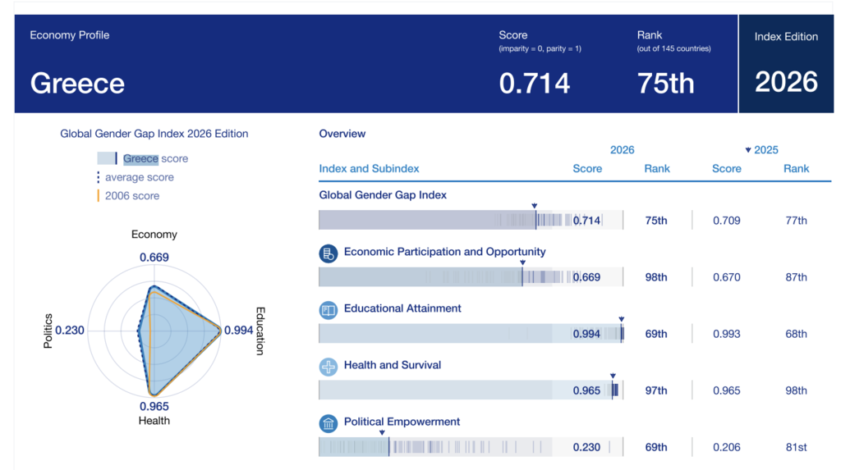Screen dimensions: 841x470
Task: Click the 2026 Rank column header
Action: [657, 169]
